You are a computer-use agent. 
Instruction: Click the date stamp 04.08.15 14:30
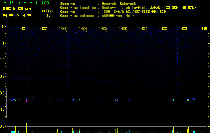17,15
